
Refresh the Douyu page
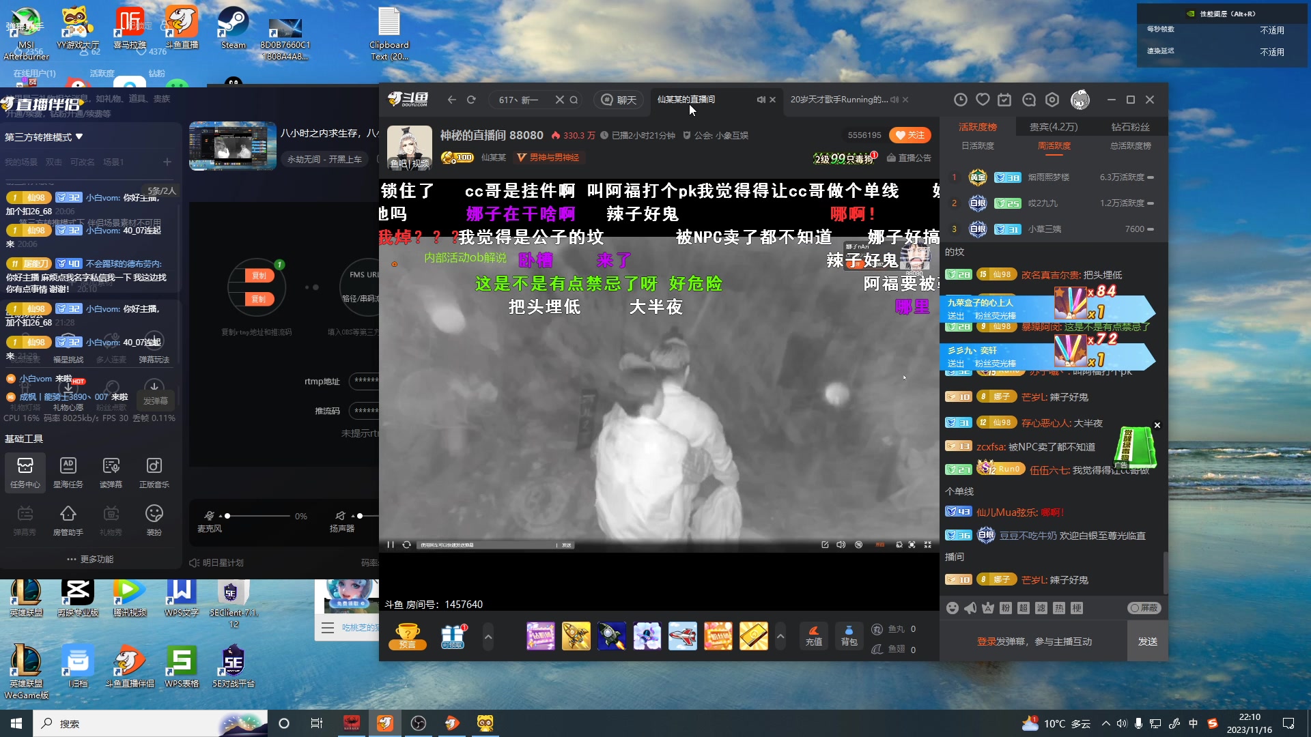coord(471,100)
